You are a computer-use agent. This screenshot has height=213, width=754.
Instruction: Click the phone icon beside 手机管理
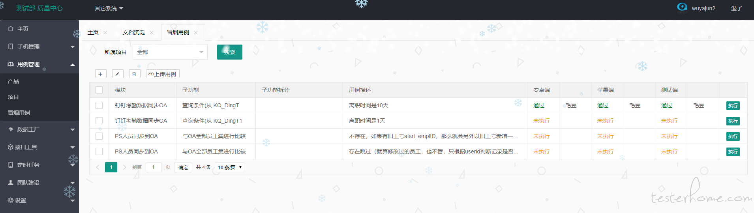11,47
